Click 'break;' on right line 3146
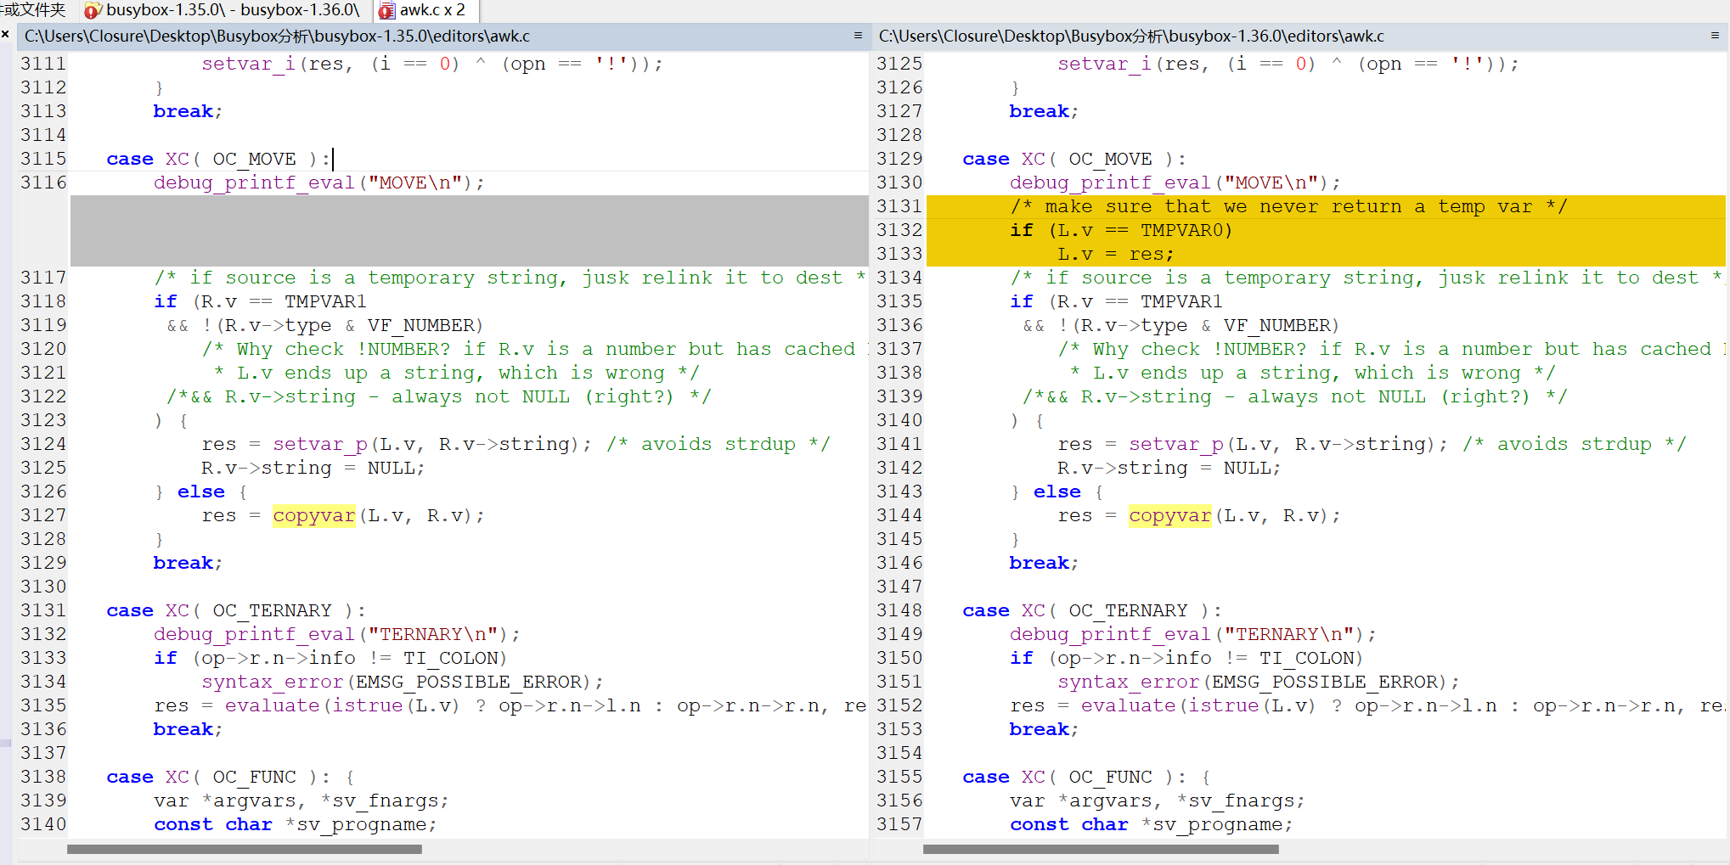 [x=1044, y=563]
